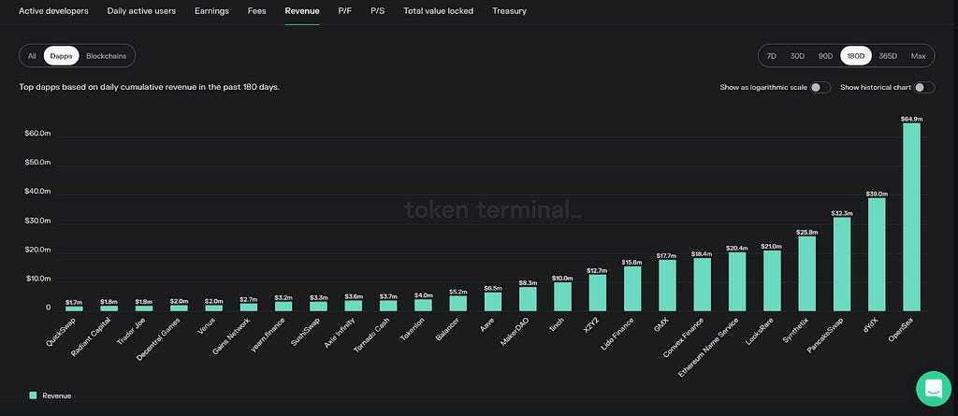958x416 pixels.
Task: Open the Earnings tab
Action: pyautogui.click(x=212, y=11)
